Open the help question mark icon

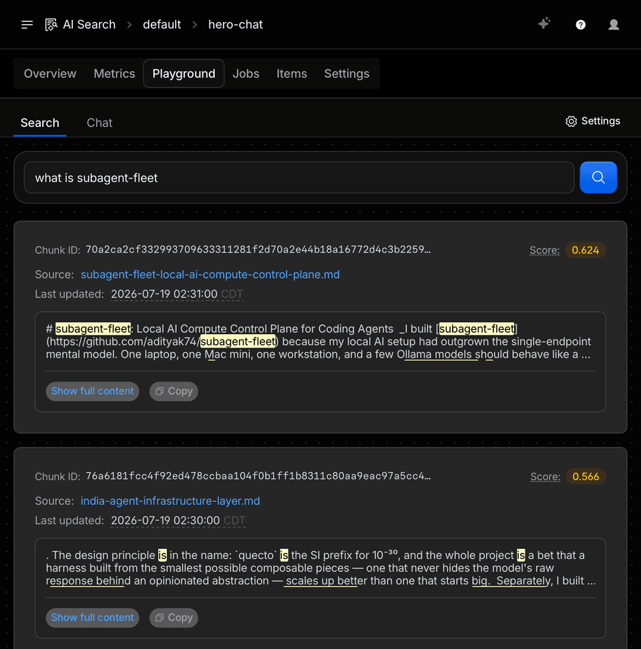point(580,25)
